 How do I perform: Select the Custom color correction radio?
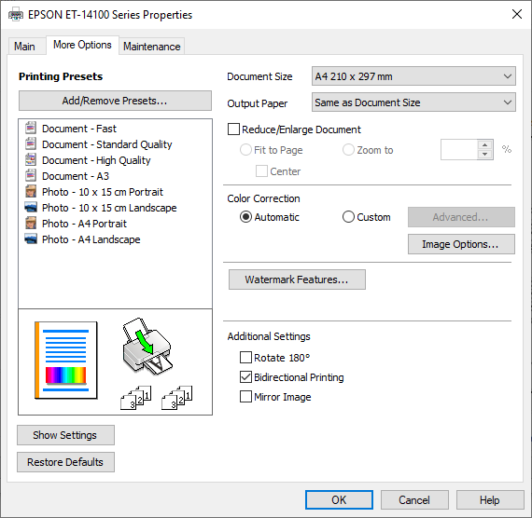348,217
